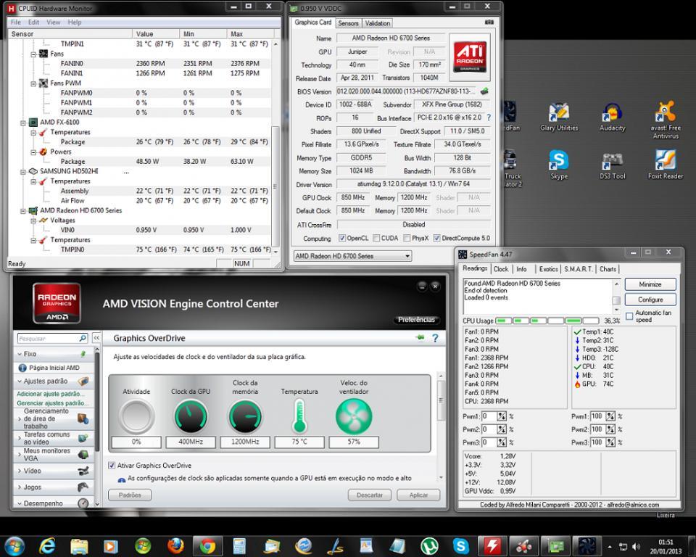The image size is (696, 557).
Task: Switch to GPU-Z Sensors tab
Action: click(x=348, y=23)
